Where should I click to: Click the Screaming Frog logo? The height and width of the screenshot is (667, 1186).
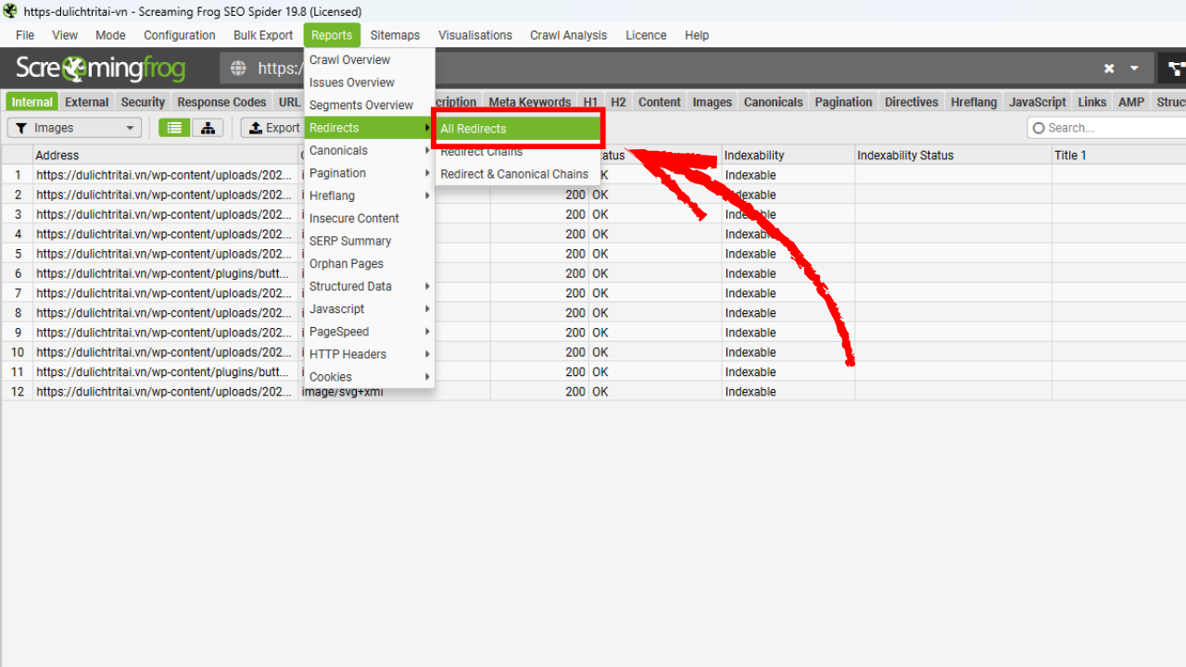tap(99, 69)
